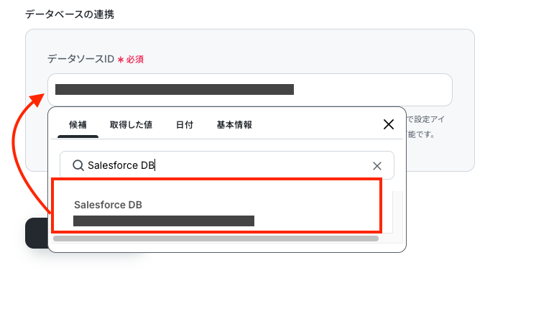Click the redacted value in データソースID field
The width and height of the screenshot is (536, 319).
pos(175,89)
